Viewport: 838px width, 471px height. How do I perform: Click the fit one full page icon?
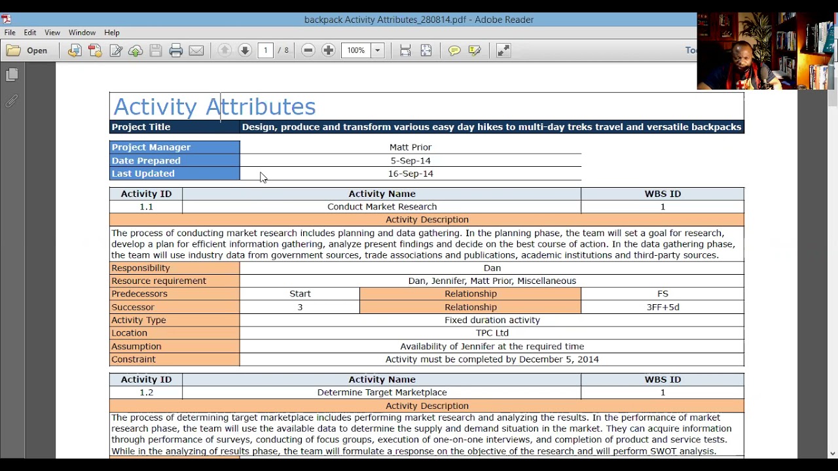[426, 50]
